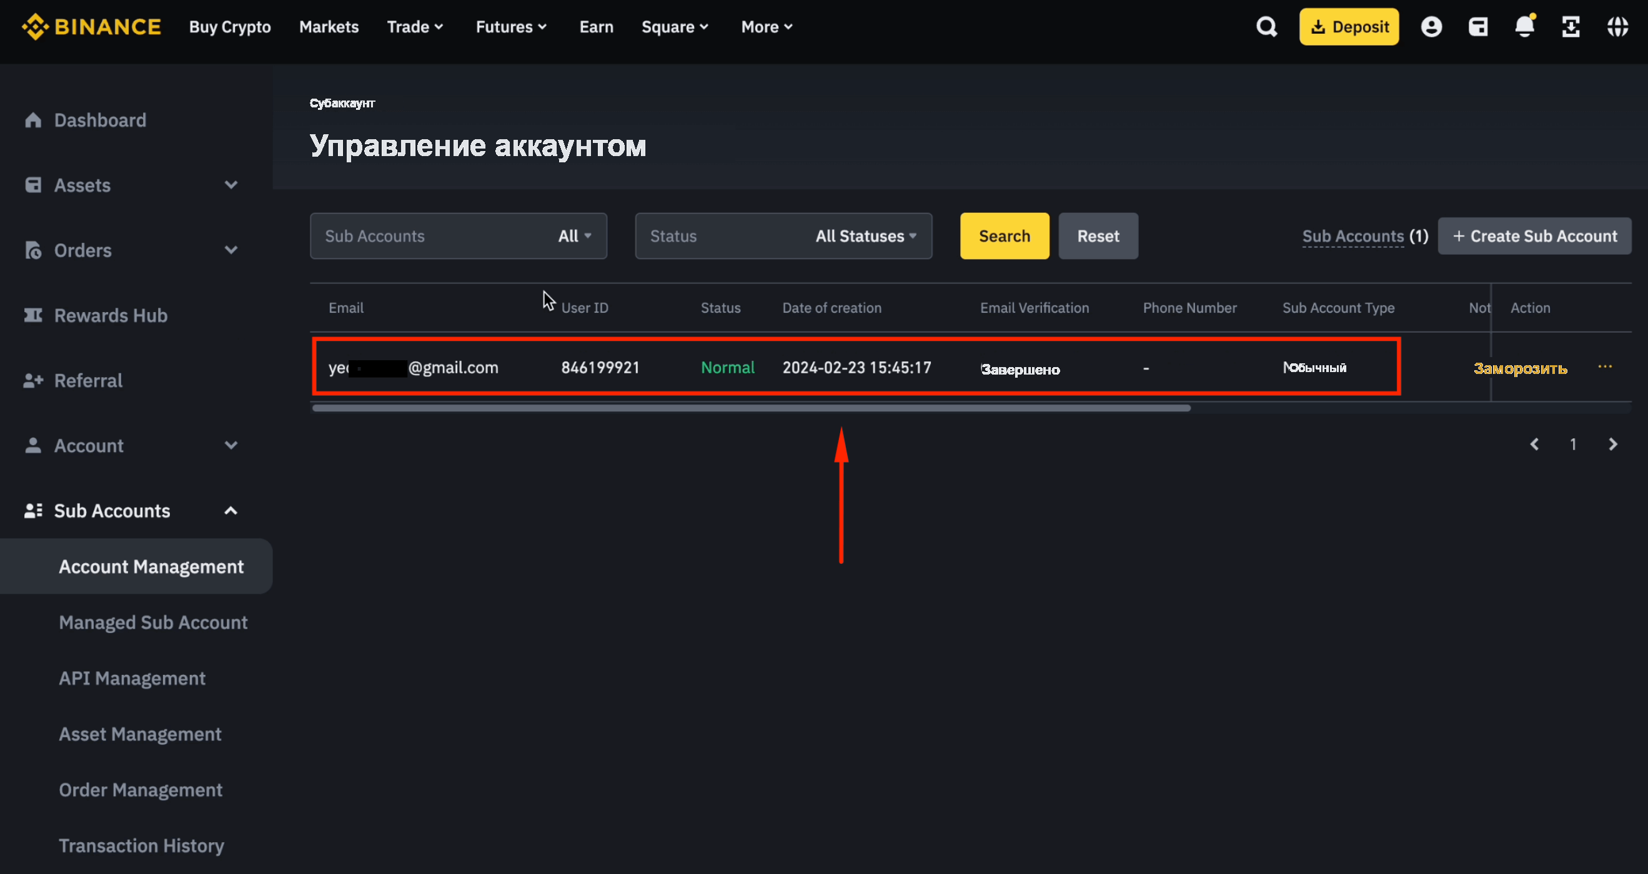Expand the Account section chevron
Screen dimensions: 1648x874
[231, 446]
